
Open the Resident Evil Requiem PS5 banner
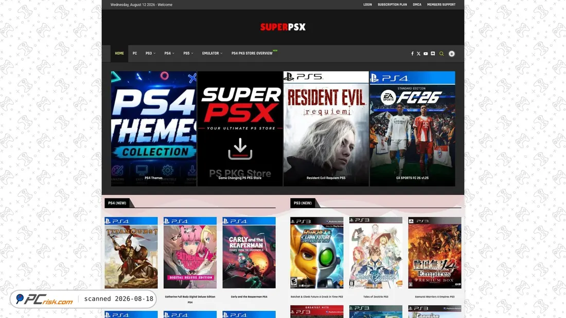pos(326,129)
